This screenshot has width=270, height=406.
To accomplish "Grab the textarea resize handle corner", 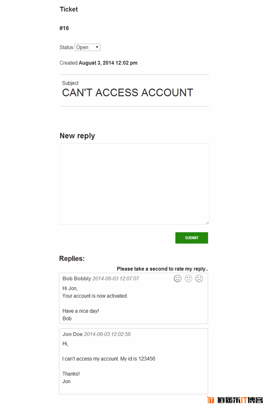I will coord(207,223).
